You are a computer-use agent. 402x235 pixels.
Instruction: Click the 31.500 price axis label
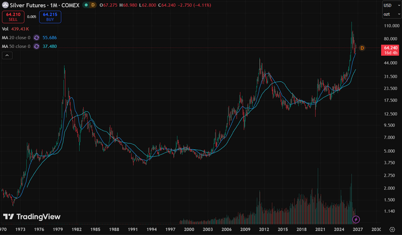[x=392, y=77]
